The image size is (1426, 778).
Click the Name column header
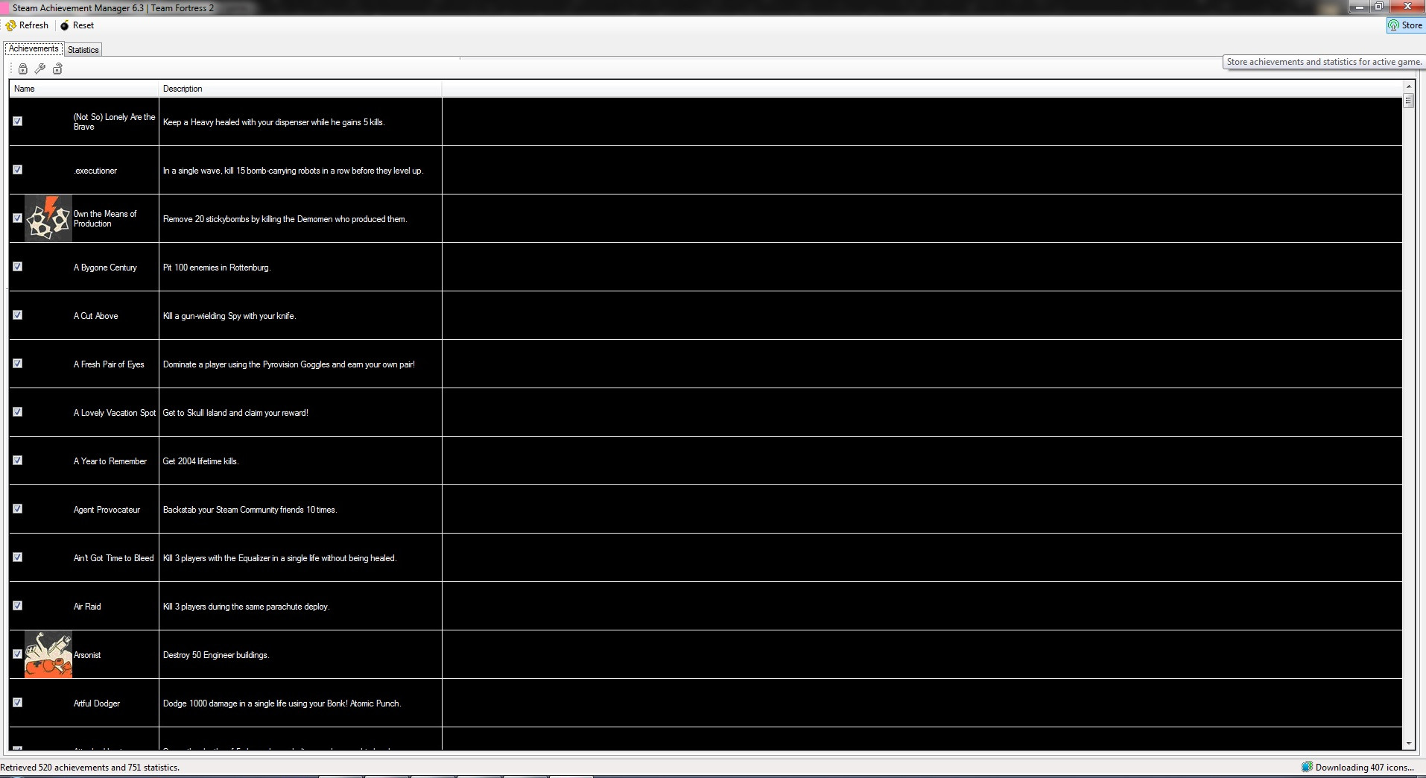[x=84, y=89]
